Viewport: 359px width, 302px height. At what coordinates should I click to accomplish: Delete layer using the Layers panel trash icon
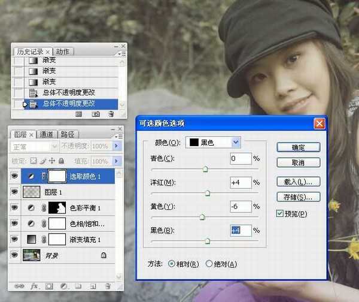[108, 286]
